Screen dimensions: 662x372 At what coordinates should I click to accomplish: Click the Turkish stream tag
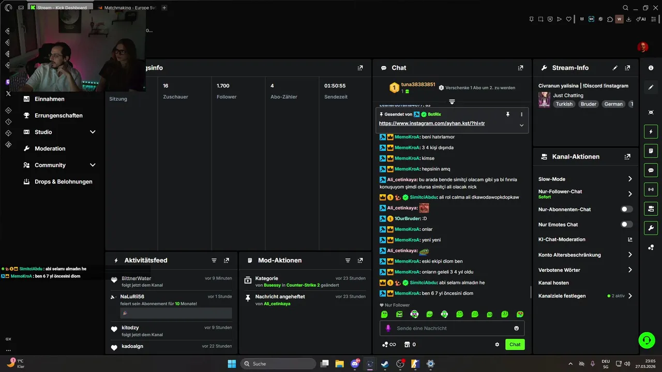tap(564, 104)
